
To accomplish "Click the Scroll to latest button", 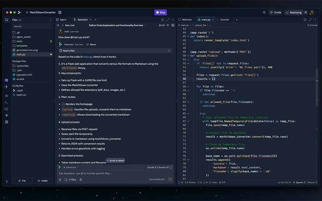I will (116, 160).
